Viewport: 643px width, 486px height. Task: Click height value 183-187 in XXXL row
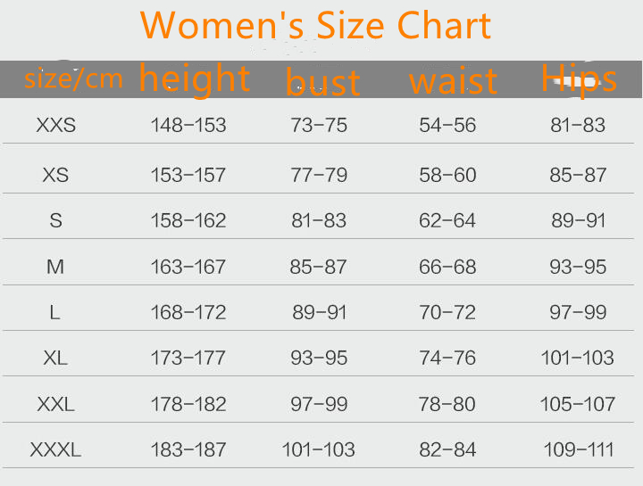click(x=188, y=450)
